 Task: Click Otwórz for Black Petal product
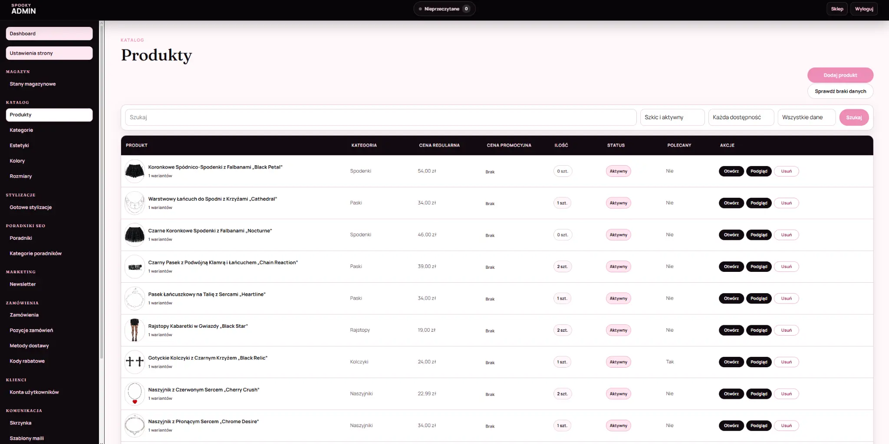tap(731, 171)
